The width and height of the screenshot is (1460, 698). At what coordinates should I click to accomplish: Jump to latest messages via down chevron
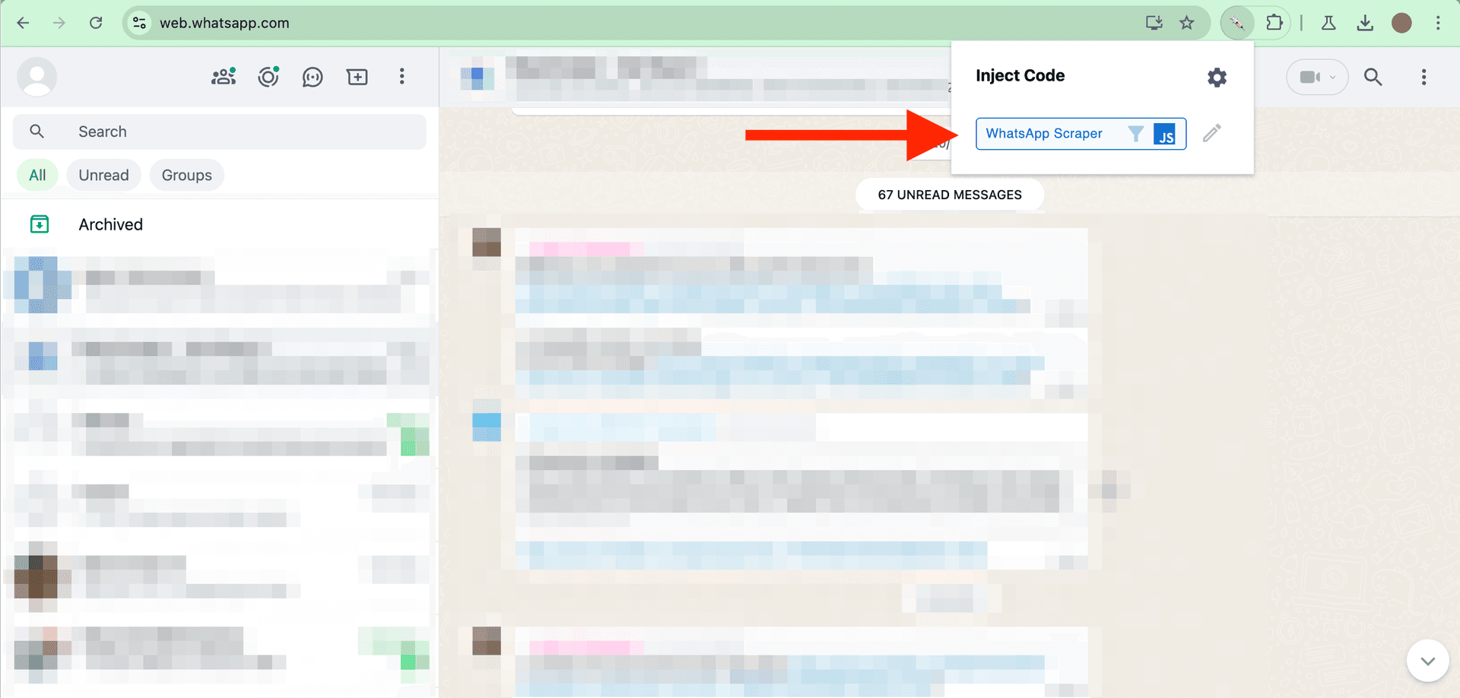(1428, 660)
